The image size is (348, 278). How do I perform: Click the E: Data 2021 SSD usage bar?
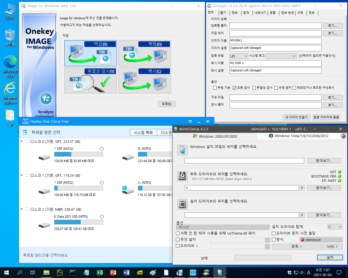tap(79, 222)
